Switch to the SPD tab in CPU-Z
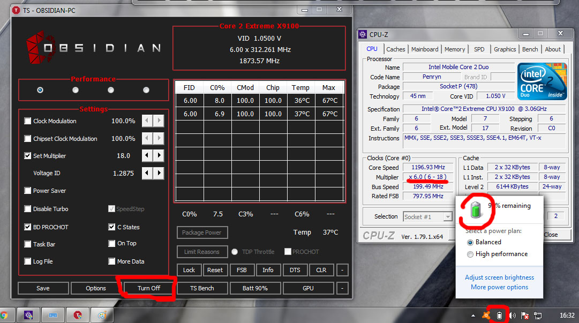 coord(479,49)
